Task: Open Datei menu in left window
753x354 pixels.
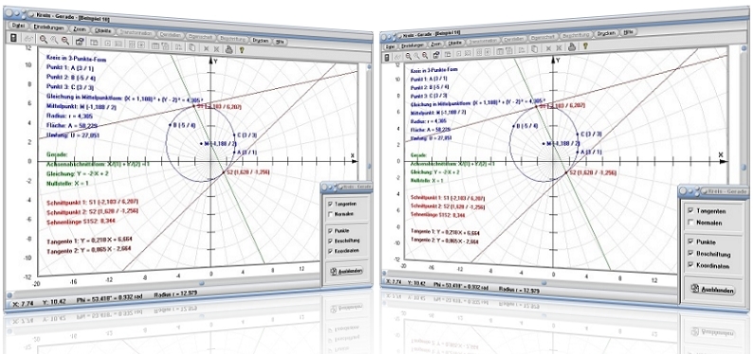Action: coord(18,26)
